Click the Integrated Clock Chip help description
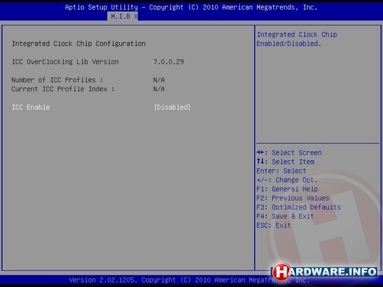 pyautogui.click(x=296, y=39)
